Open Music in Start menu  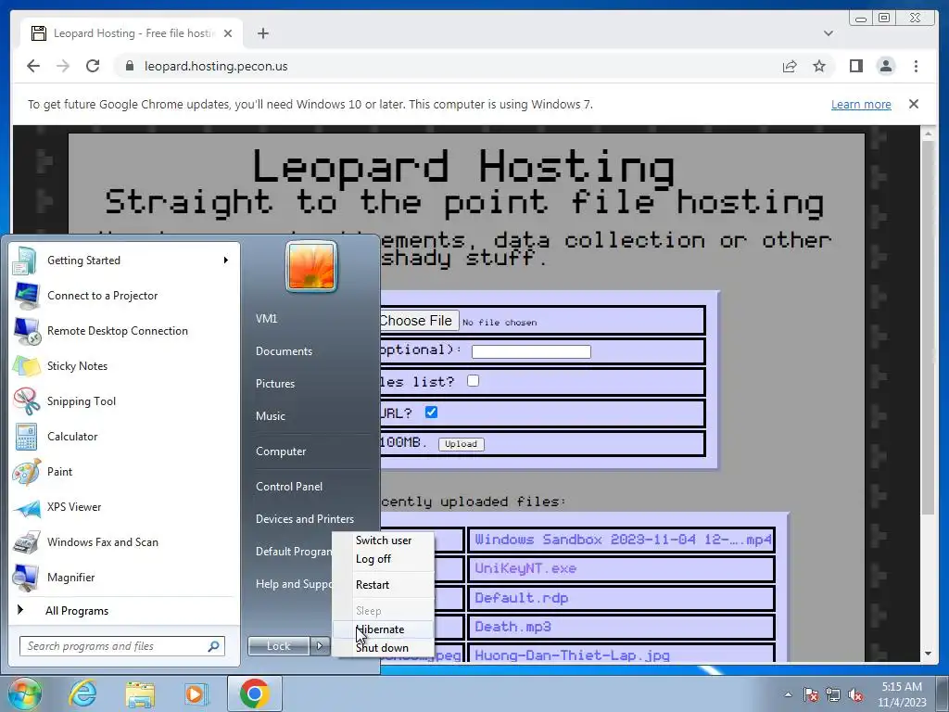(x=271, y=416)
